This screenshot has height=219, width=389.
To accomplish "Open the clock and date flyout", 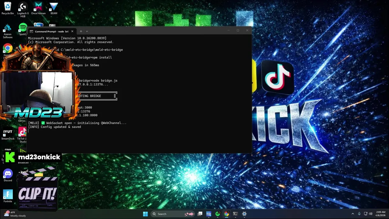I will (381, 214).
